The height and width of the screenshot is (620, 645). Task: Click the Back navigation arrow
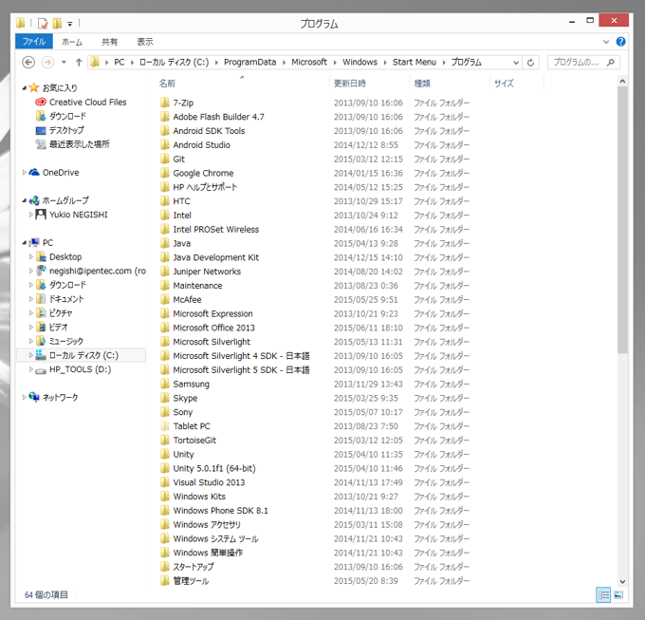28,62
